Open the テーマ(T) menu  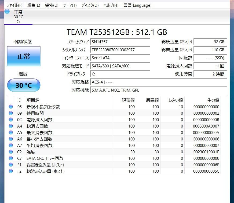70,5
